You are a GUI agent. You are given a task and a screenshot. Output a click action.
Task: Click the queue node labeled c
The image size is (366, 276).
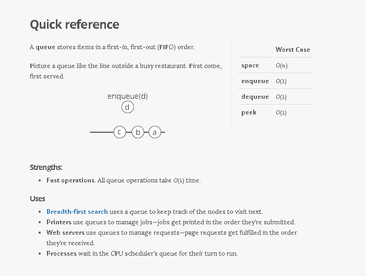click(x=120, y=132)
